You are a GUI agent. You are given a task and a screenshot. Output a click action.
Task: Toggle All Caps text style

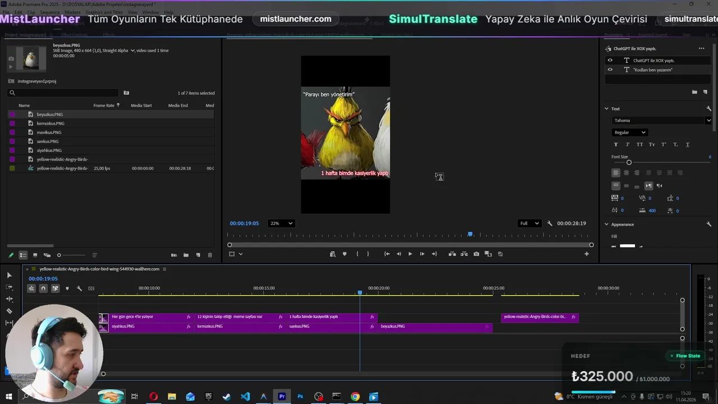[639, 145]
